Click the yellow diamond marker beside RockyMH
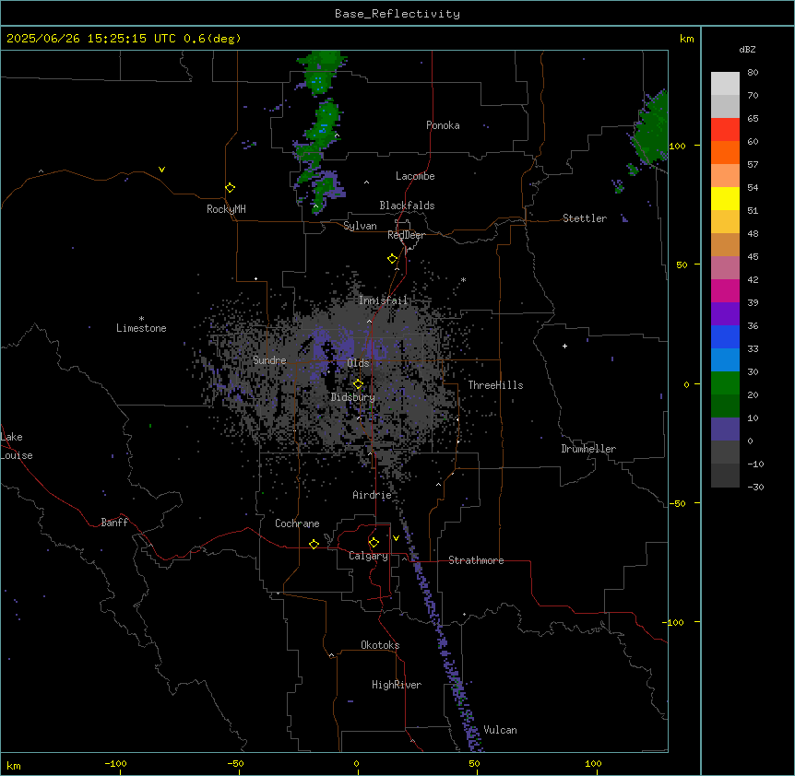795x776 pixels. (x=230, y=188)
